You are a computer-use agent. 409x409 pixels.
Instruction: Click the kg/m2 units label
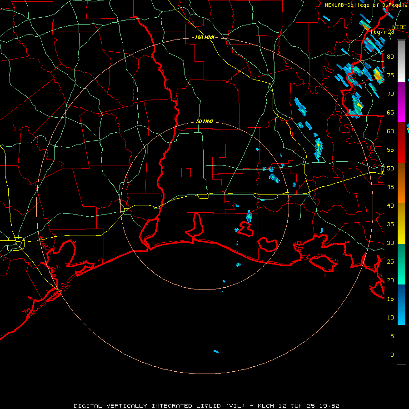(x=383, y=32)
